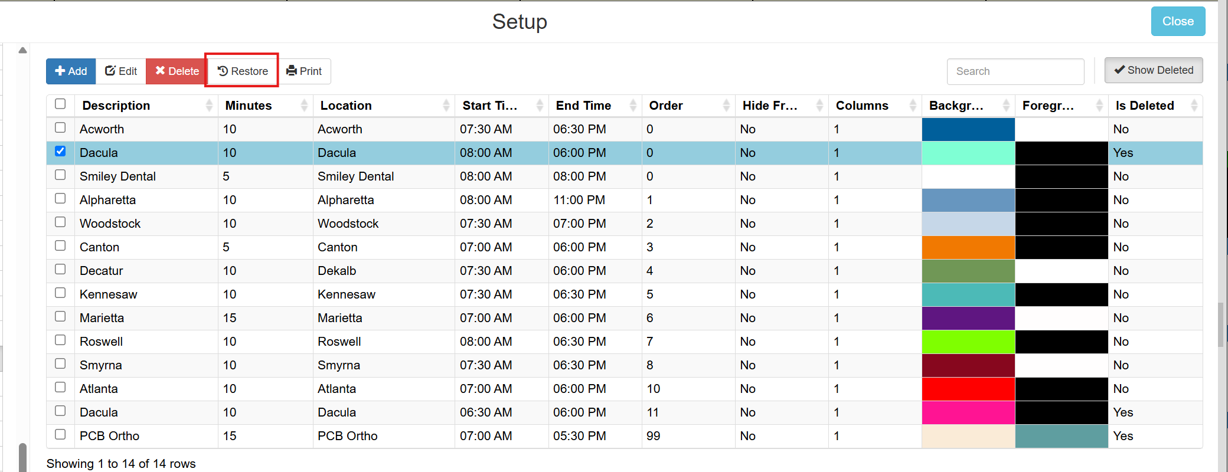Close the Setup dialog
The width and height of the screenshot is (1228, 472).
[1178, 21]
